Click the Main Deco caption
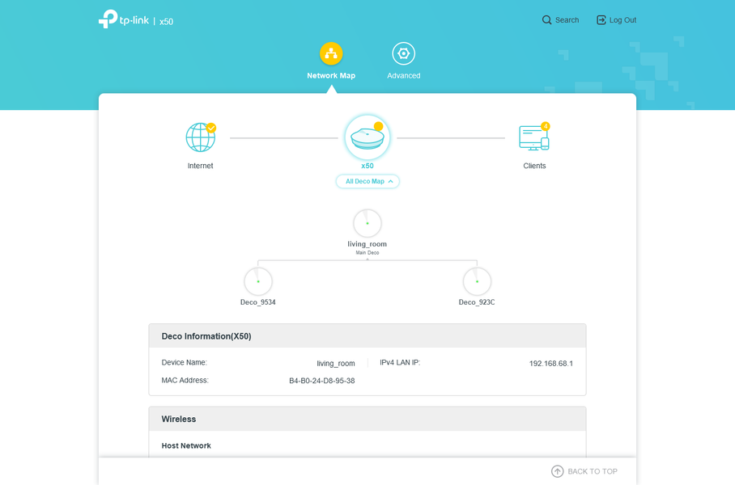Screen dimensions: 735x485 (367, 253)
